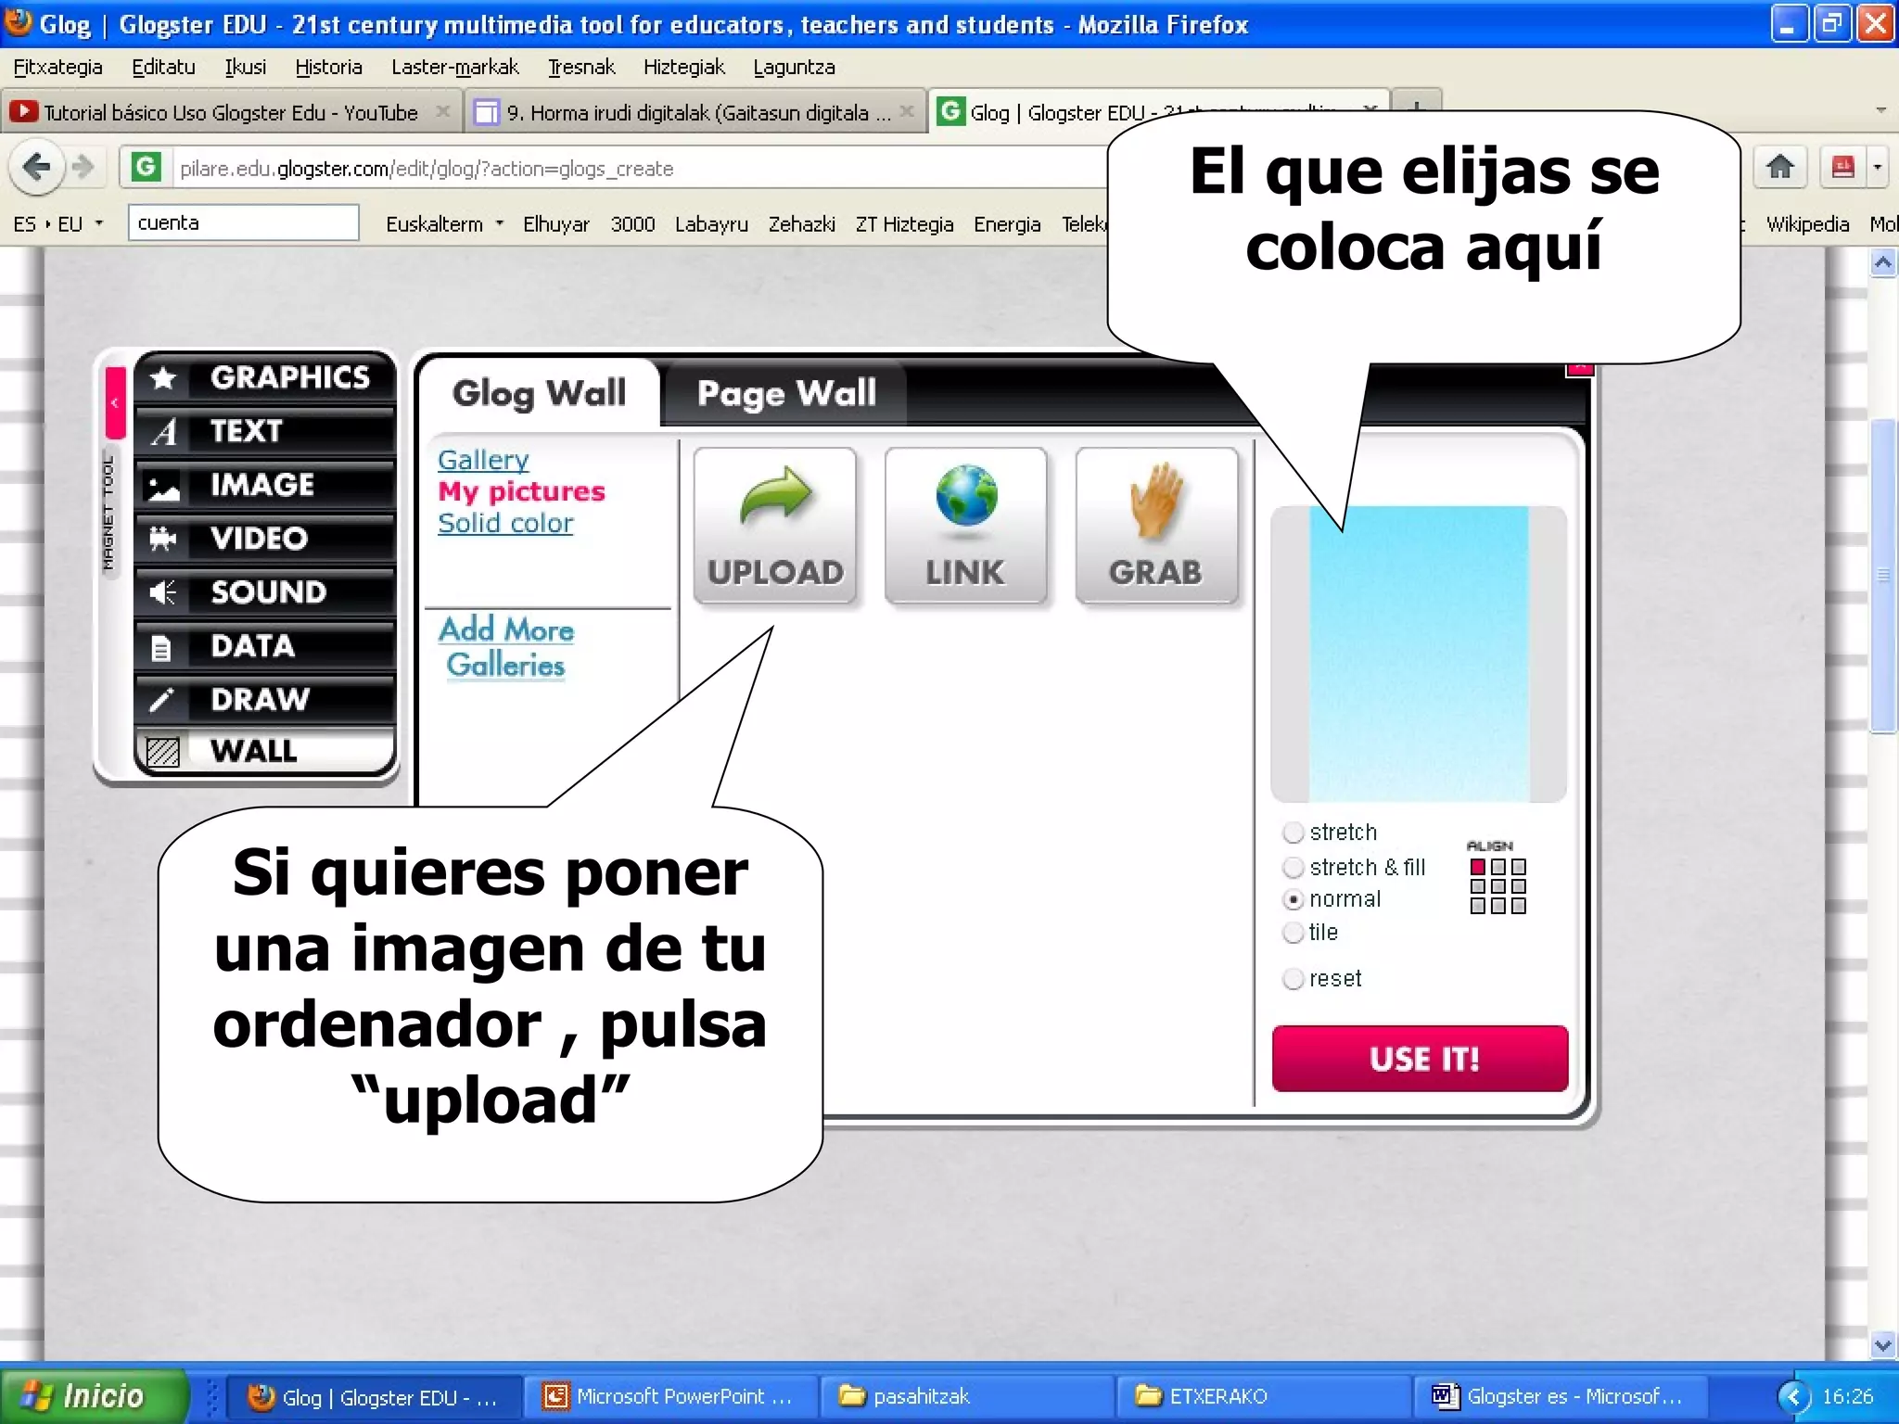This screenshot has height=1424, width=1899.
Task: Close the Horma irudi digitalak tab
Action: [907, 111]
